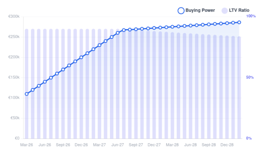
Task: Click the Mar-28 x-axis label
Action: tap(172, 145)
